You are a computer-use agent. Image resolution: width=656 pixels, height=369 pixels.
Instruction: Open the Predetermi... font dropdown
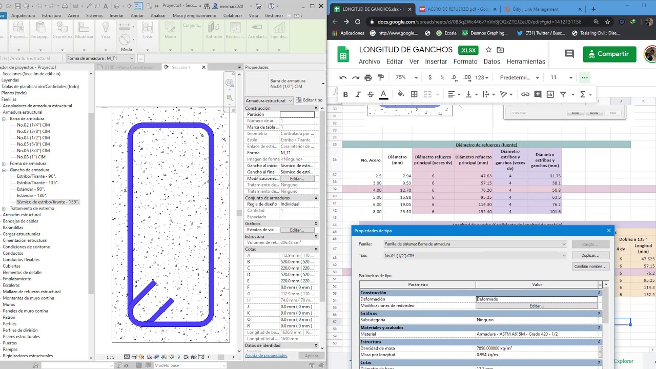pyautogui.click(x=520, y=78)
